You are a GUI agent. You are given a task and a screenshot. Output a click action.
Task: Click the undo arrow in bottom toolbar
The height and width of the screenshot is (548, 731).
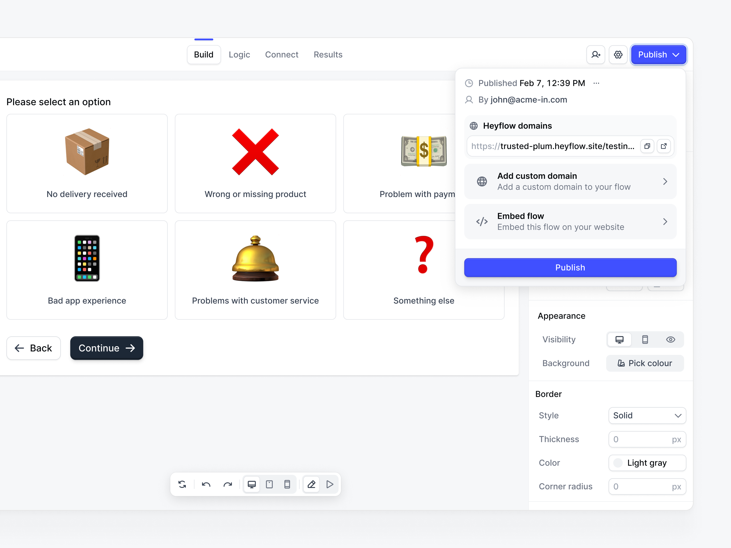pyautogui.click(x=206, y=484)
